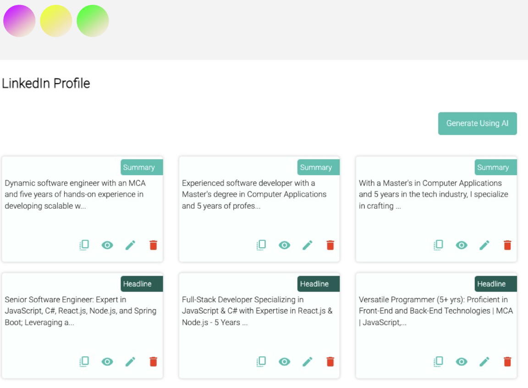This screenshot has height=388, width=528.
Task: Copy the "Versatile Programmer" headline
Action: pos(438,361)
